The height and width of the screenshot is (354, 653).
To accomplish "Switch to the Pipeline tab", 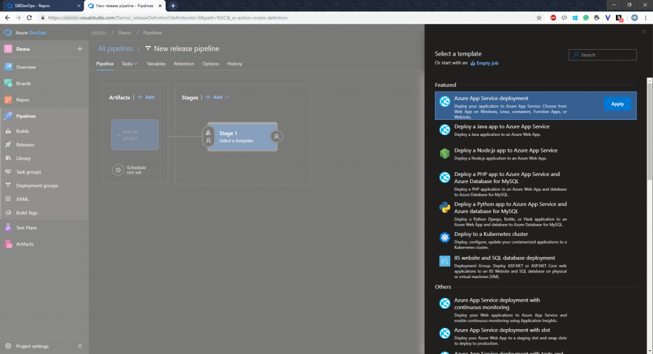I will pyautogui.click(x=105, y=64).
